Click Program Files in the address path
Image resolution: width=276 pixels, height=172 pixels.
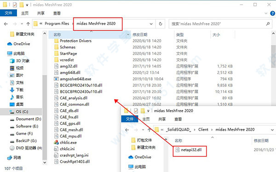click(57, 23)
